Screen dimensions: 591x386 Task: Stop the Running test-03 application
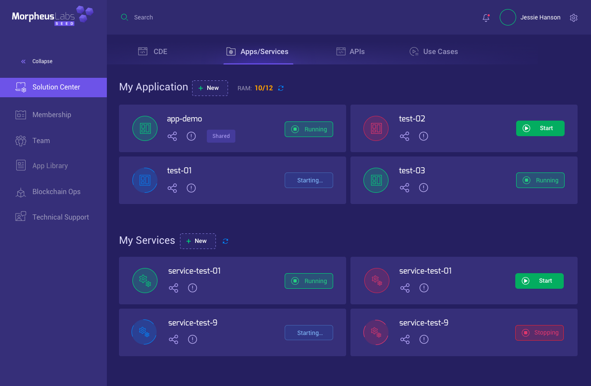click(x=540, y=180)
